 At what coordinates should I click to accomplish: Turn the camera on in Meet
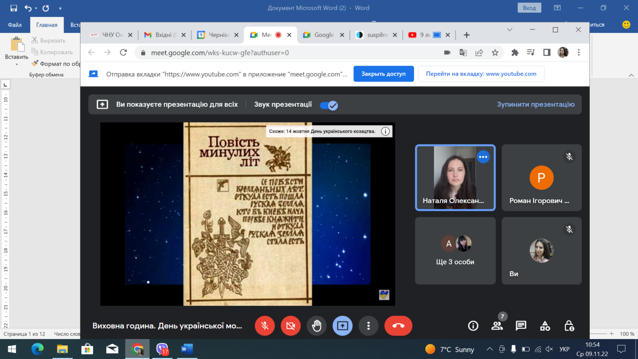(291, 326)
